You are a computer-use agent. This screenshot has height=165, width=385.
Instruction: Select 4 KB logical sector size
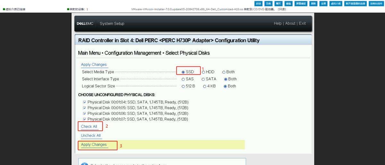[x=204, y=86]
